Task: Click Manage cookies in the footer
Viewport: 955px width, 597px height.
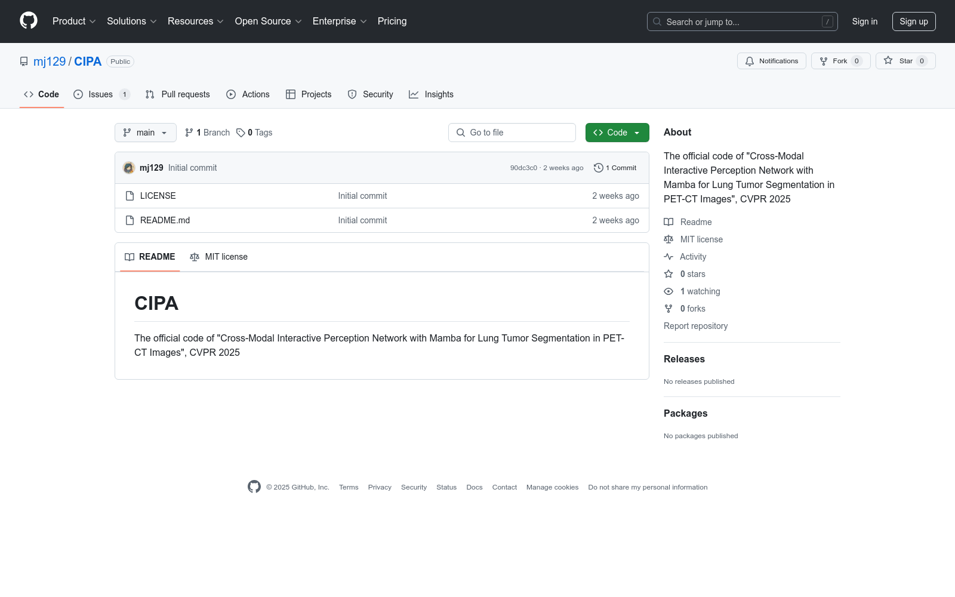Action: pyautogui.click(x=552, y=487)
